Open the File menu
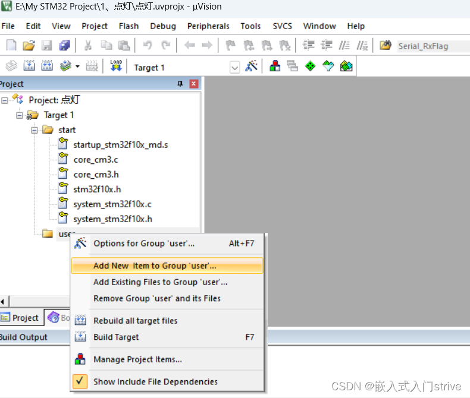This screenshot has height=398, width=470. point(8,26)
